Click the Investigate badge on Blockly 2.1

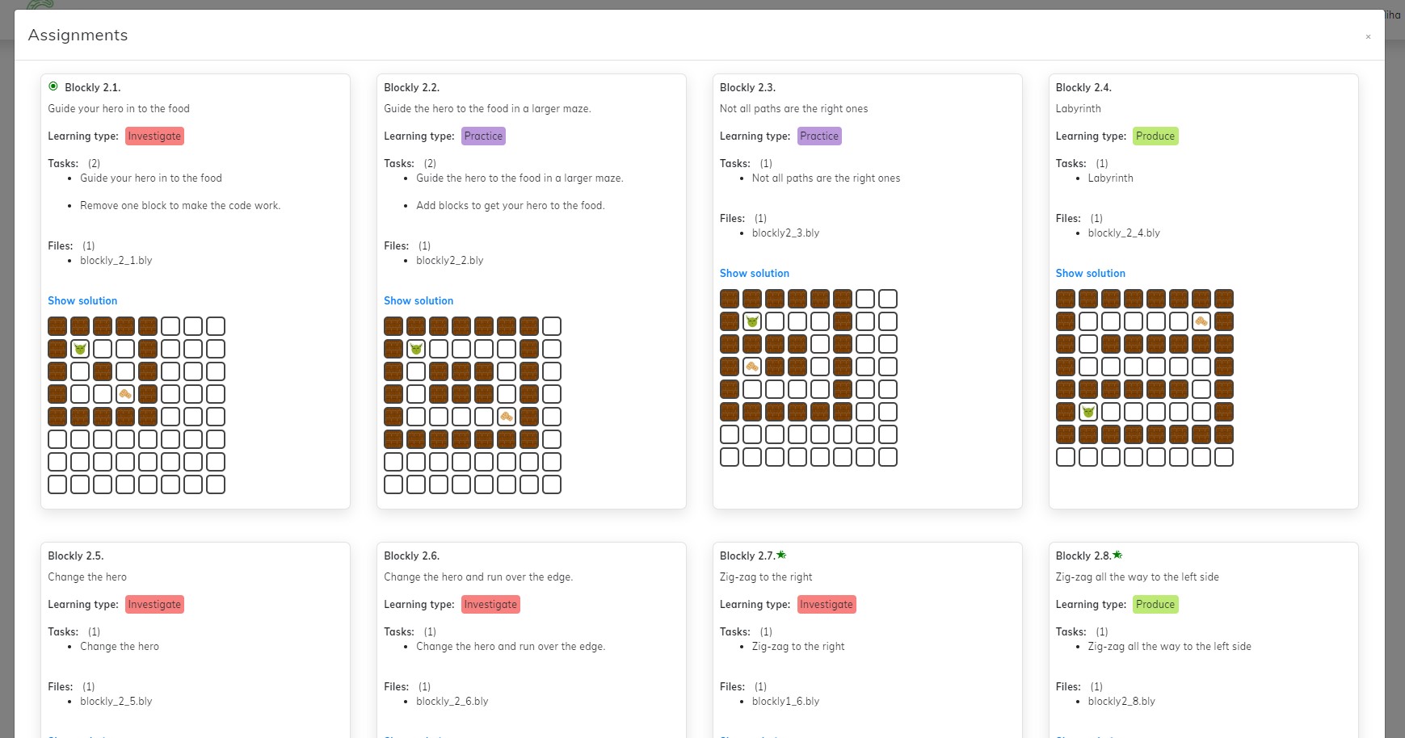(154, 136)
